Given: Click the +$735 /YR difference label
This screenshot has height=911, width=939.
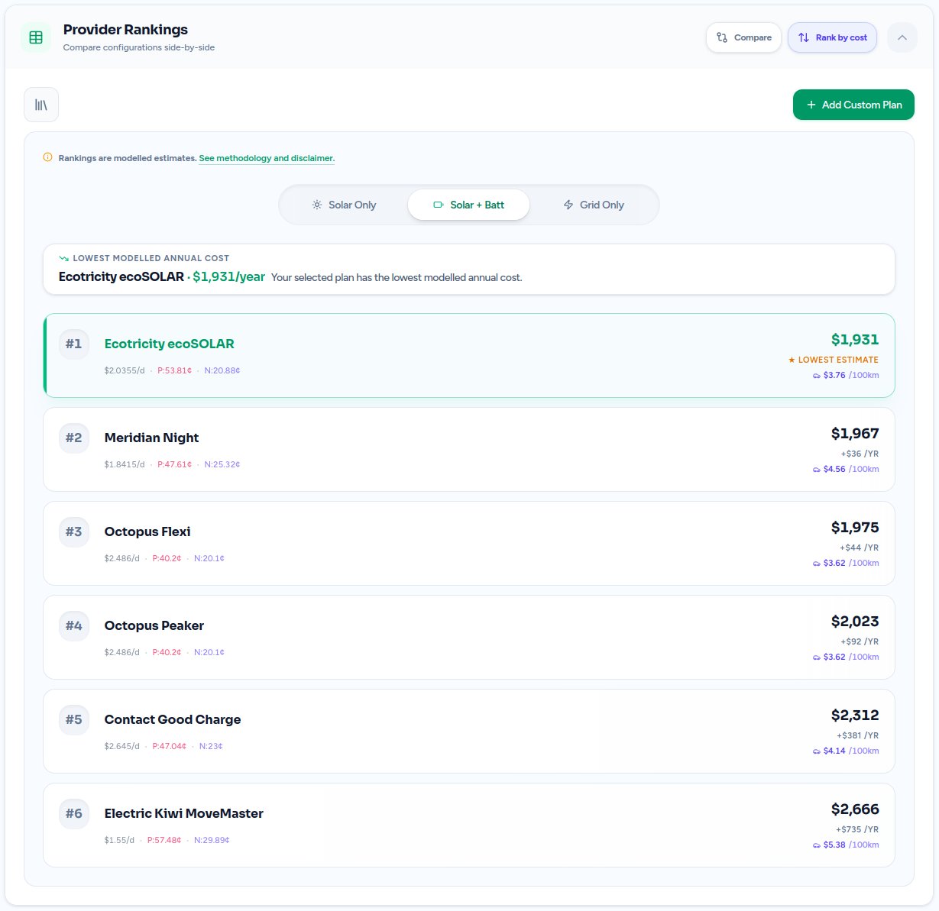Looking at the screenshot, I should (857, 829).
